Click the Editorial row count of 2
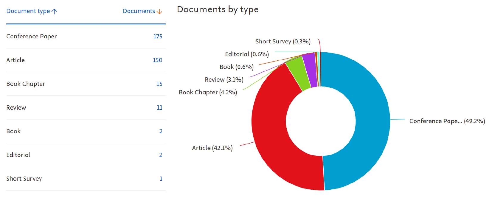Screen dimensions: 495x217 coord(161,155)
